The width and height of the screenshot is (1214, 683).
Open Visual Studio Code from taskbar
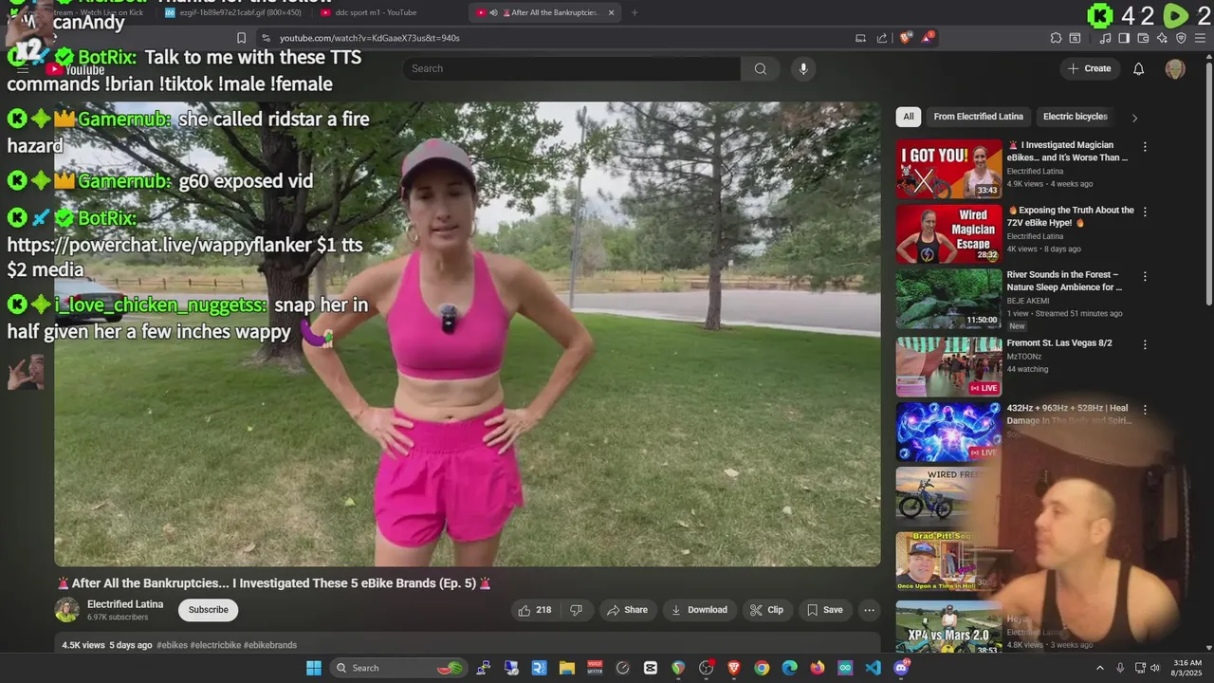click(x=873, y=668)
